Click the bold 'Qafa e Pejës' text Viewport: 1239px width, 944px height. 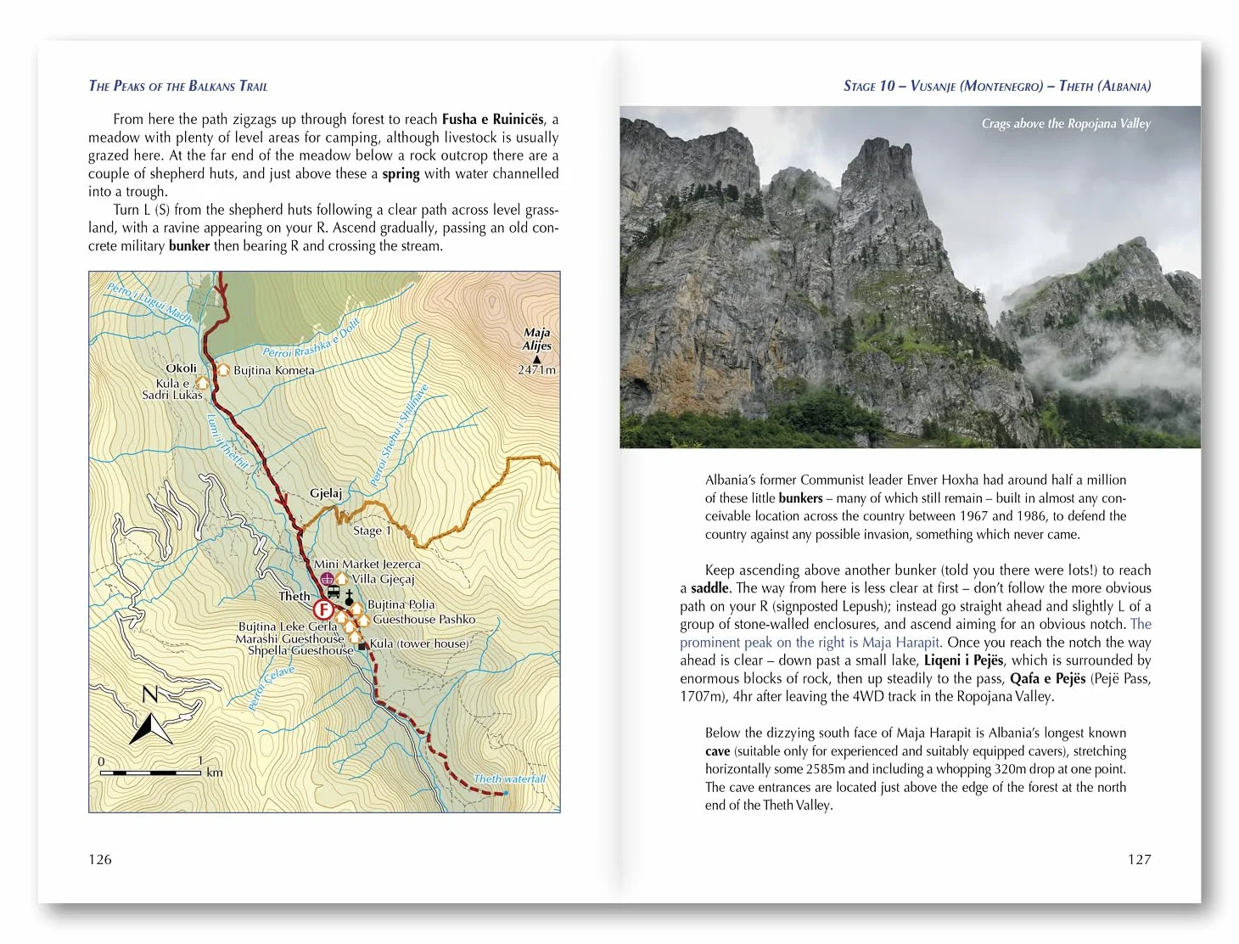pyautogui.click(x=1048, y=678)
